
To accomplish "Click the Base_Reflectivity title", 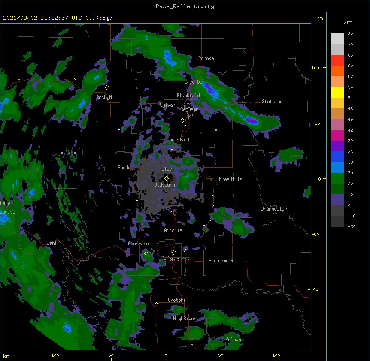I will pyautogui.click(x=185, y=6).
